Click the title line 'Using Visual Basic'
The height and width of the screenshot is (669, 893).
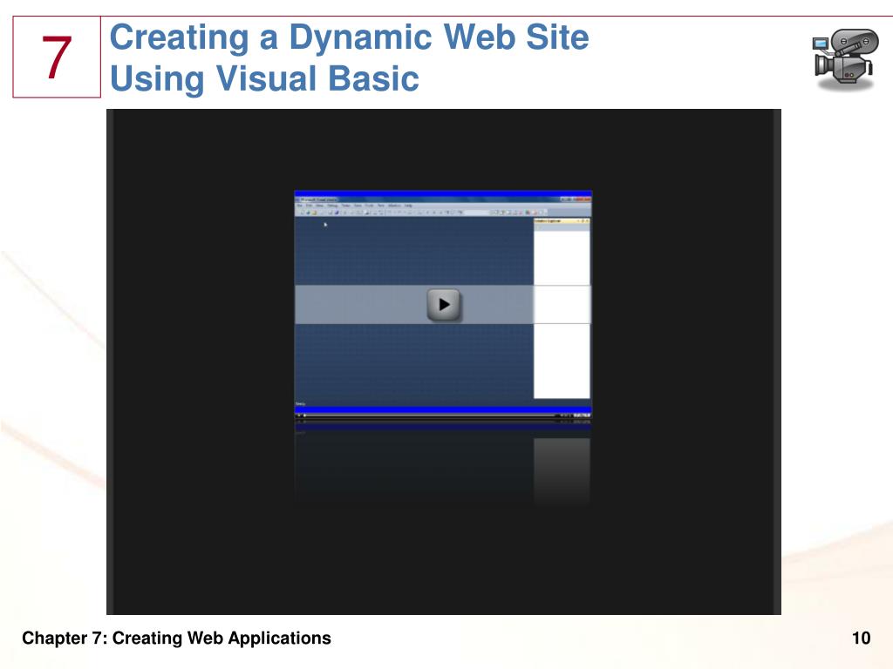[264, 78]
